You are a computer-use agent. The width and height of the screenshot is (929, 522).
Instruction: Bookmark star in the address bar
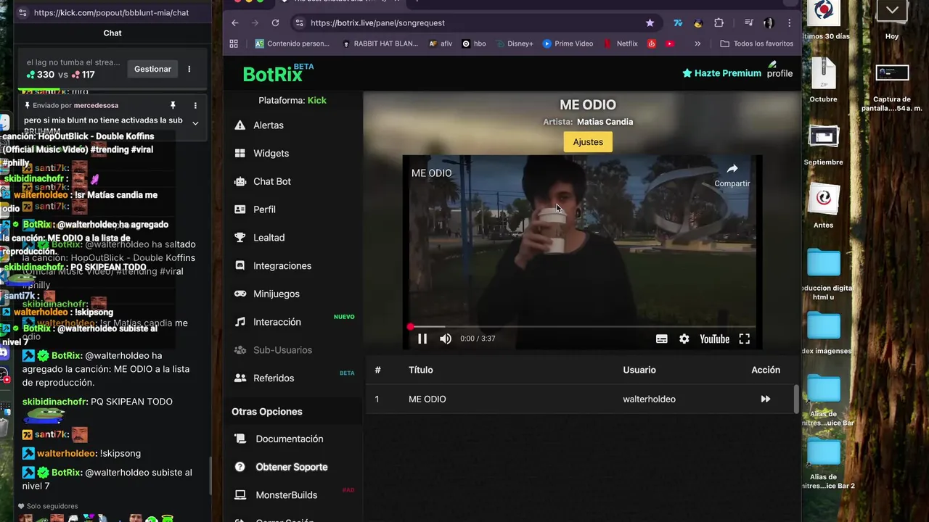(x=650, y=23)
